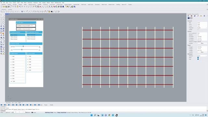Screen dimensions: 208x117
Task: Click the Bottom offset slider handle
Action: tap(23, 46)
